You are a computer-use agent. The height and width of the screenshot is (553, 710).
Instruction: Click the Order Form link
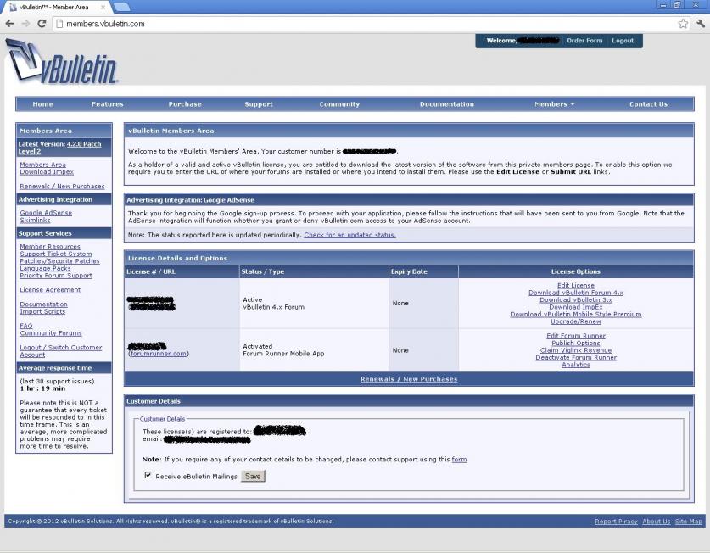pos(584,41)
